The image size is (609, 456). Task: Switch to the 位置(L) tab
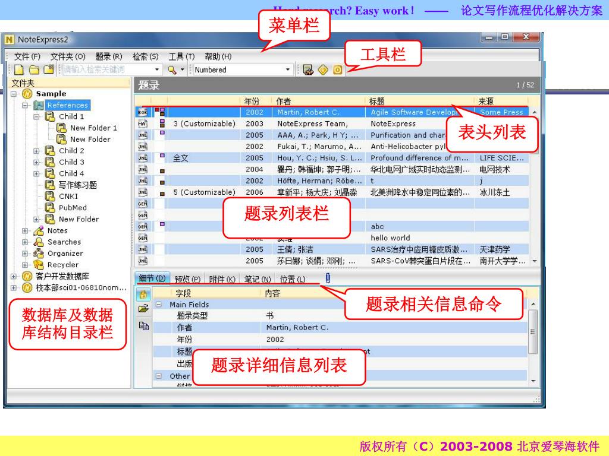tap(292, 279)
